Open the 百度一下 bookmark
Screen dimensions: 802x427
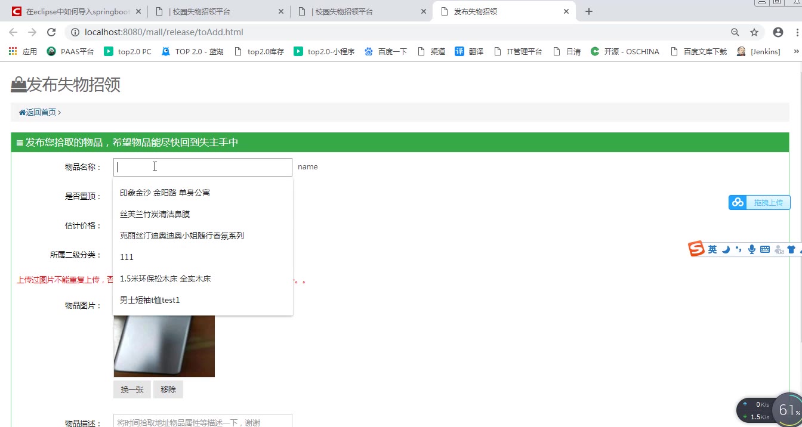tap(386, 52)
